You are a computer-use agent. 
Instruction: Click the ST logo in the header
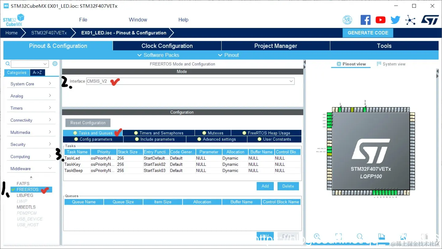click(x=430, y=20)
